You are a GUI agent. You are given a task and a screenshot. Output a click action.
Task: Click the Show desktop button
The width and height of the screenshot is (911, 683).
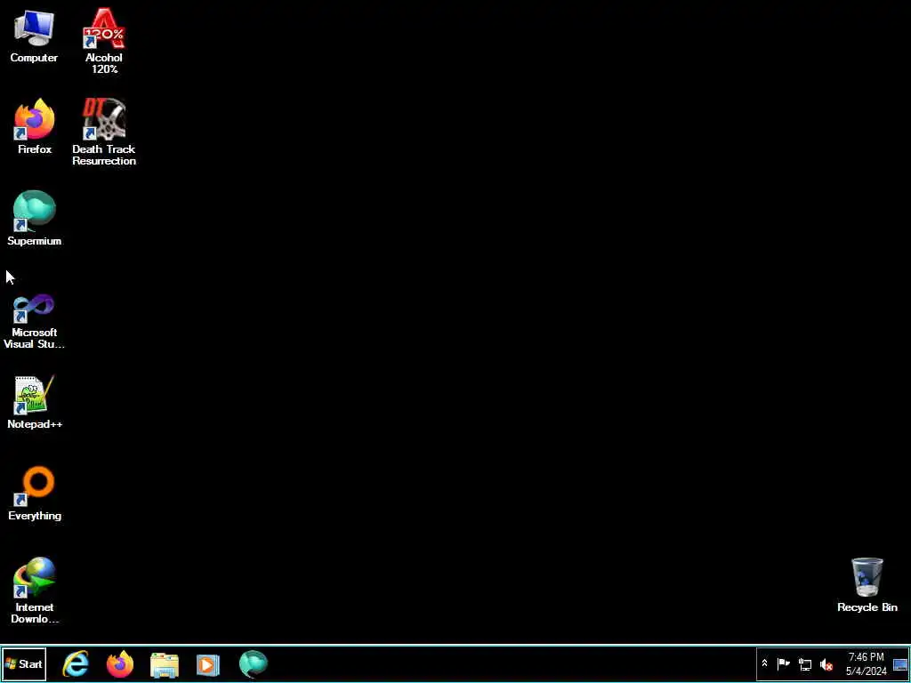point(900,664)
